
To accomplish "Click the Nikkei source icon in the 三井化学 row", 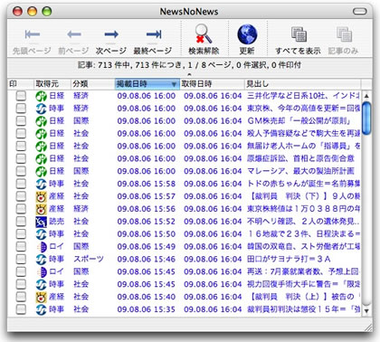I will [41, 96].
